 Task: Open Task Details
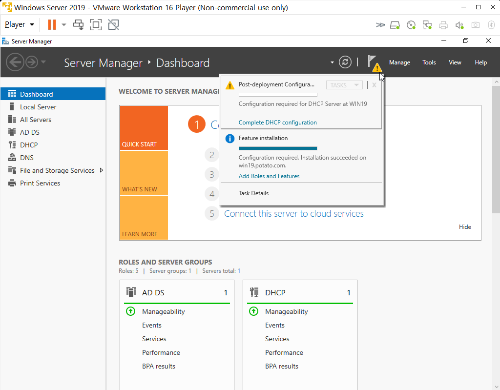[x=253, y=193]
